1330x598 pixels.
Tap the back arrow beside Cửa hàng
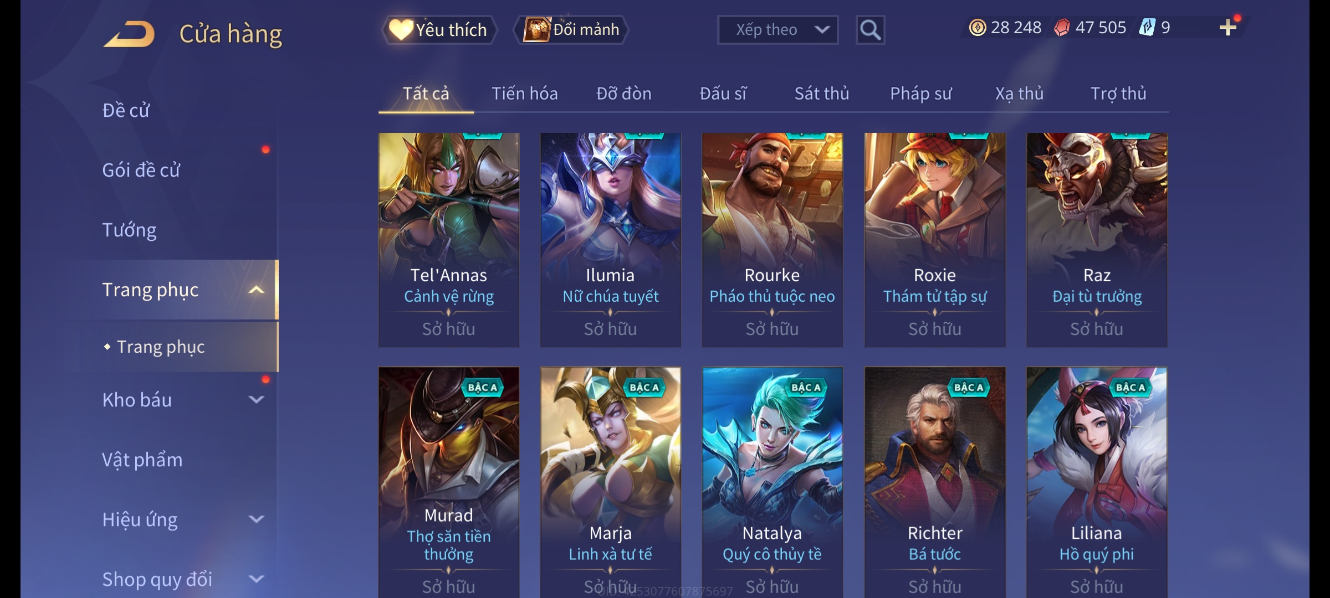coord(129,34)
